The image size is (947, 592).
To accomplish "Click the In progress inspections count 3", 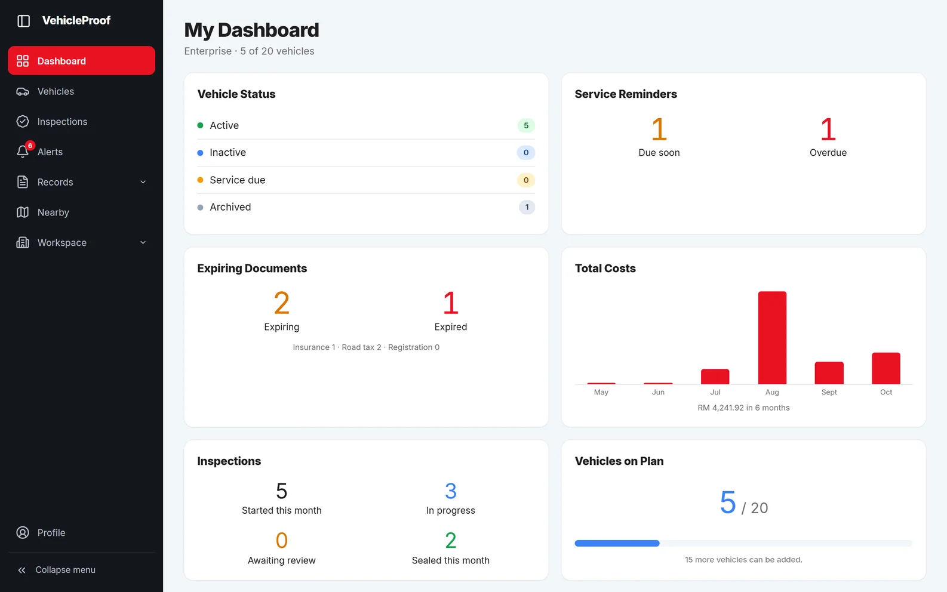I will [x=451, y=492].
